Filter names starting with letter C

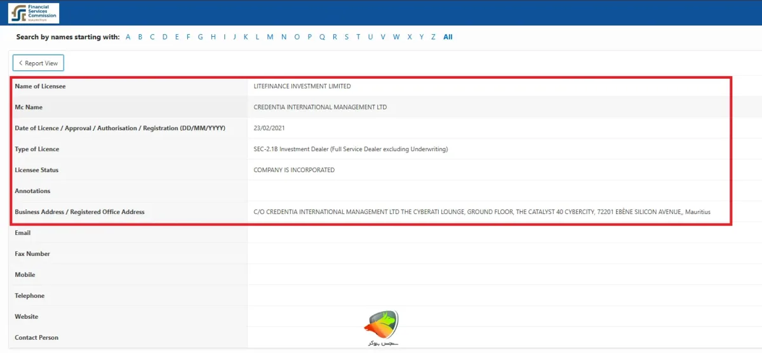click(x=152, y=37)
